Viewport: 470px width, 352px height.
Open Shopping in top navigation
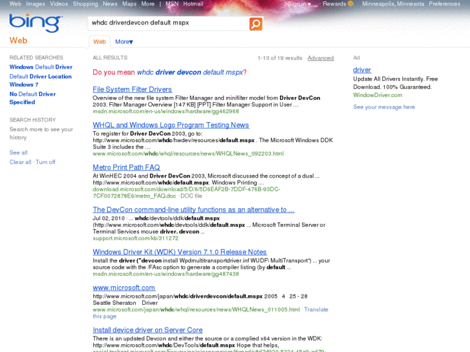pos(85,4)
